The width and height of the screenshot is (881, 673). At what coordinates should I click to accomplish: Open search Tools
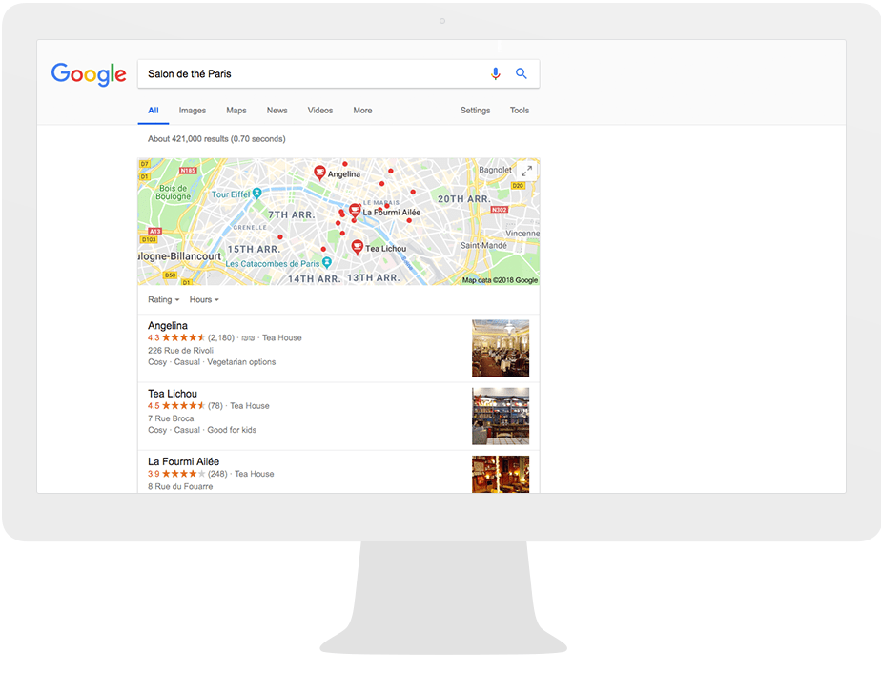point(520,111)
